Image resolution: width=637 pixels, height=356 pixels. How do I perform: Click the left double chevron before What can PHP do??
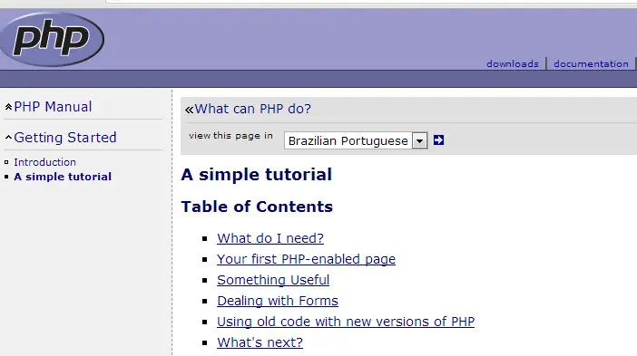(x=189, y=110)
